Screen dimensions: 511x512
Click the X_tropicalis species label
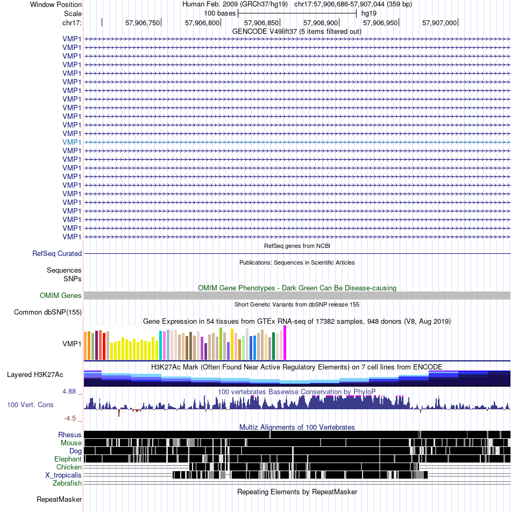coord(63,475)
